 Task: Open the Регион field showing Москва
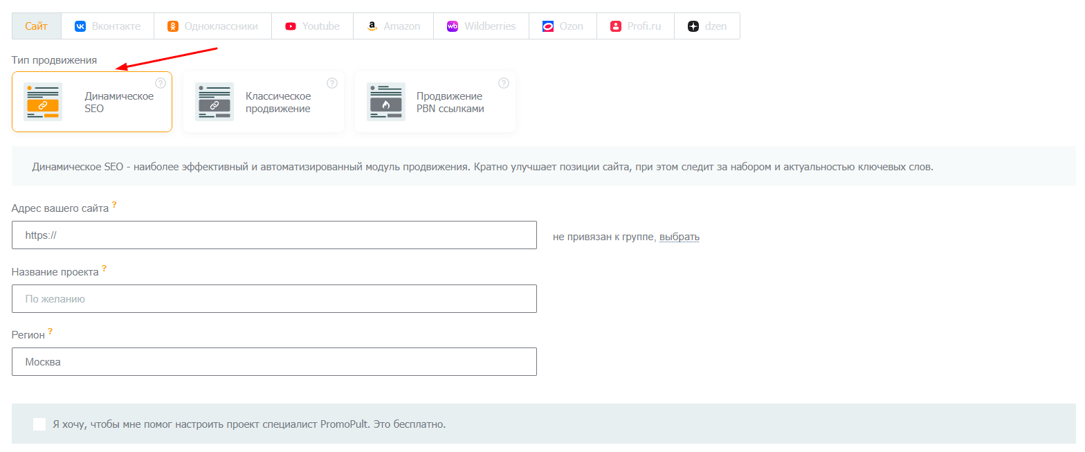tap(274, 362)
